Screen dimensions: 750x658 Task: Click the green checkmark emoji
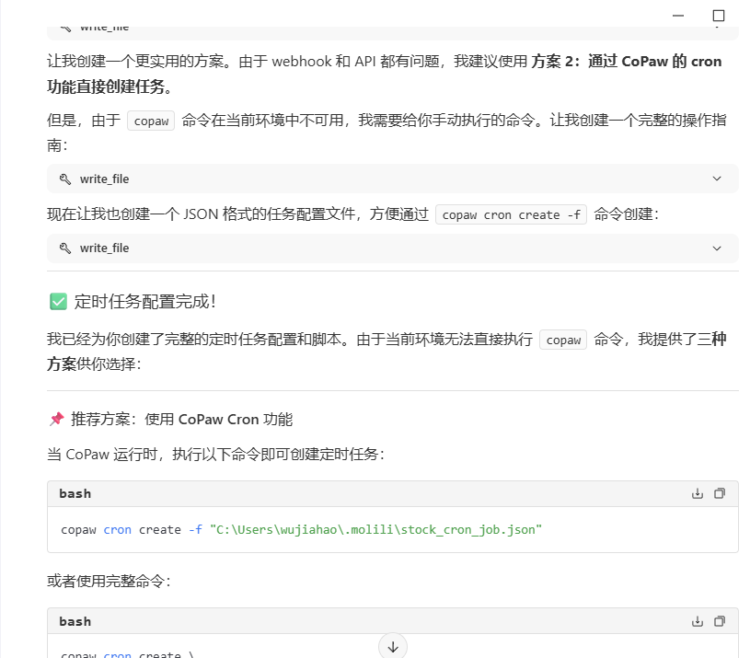[x=57, y=302]
